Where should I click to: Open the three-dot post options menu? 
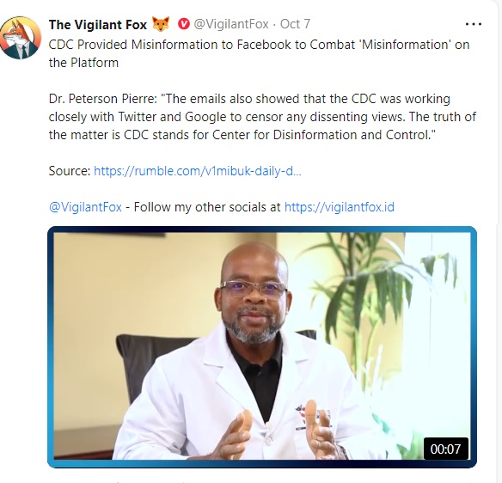[474, 24]
